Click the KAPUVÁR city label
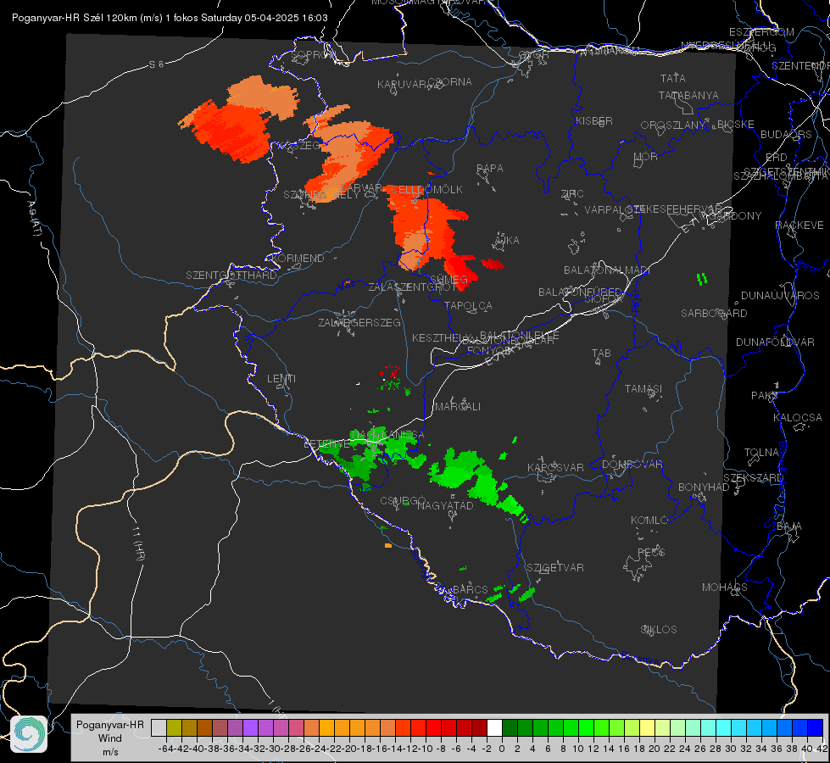 (402, 85)
